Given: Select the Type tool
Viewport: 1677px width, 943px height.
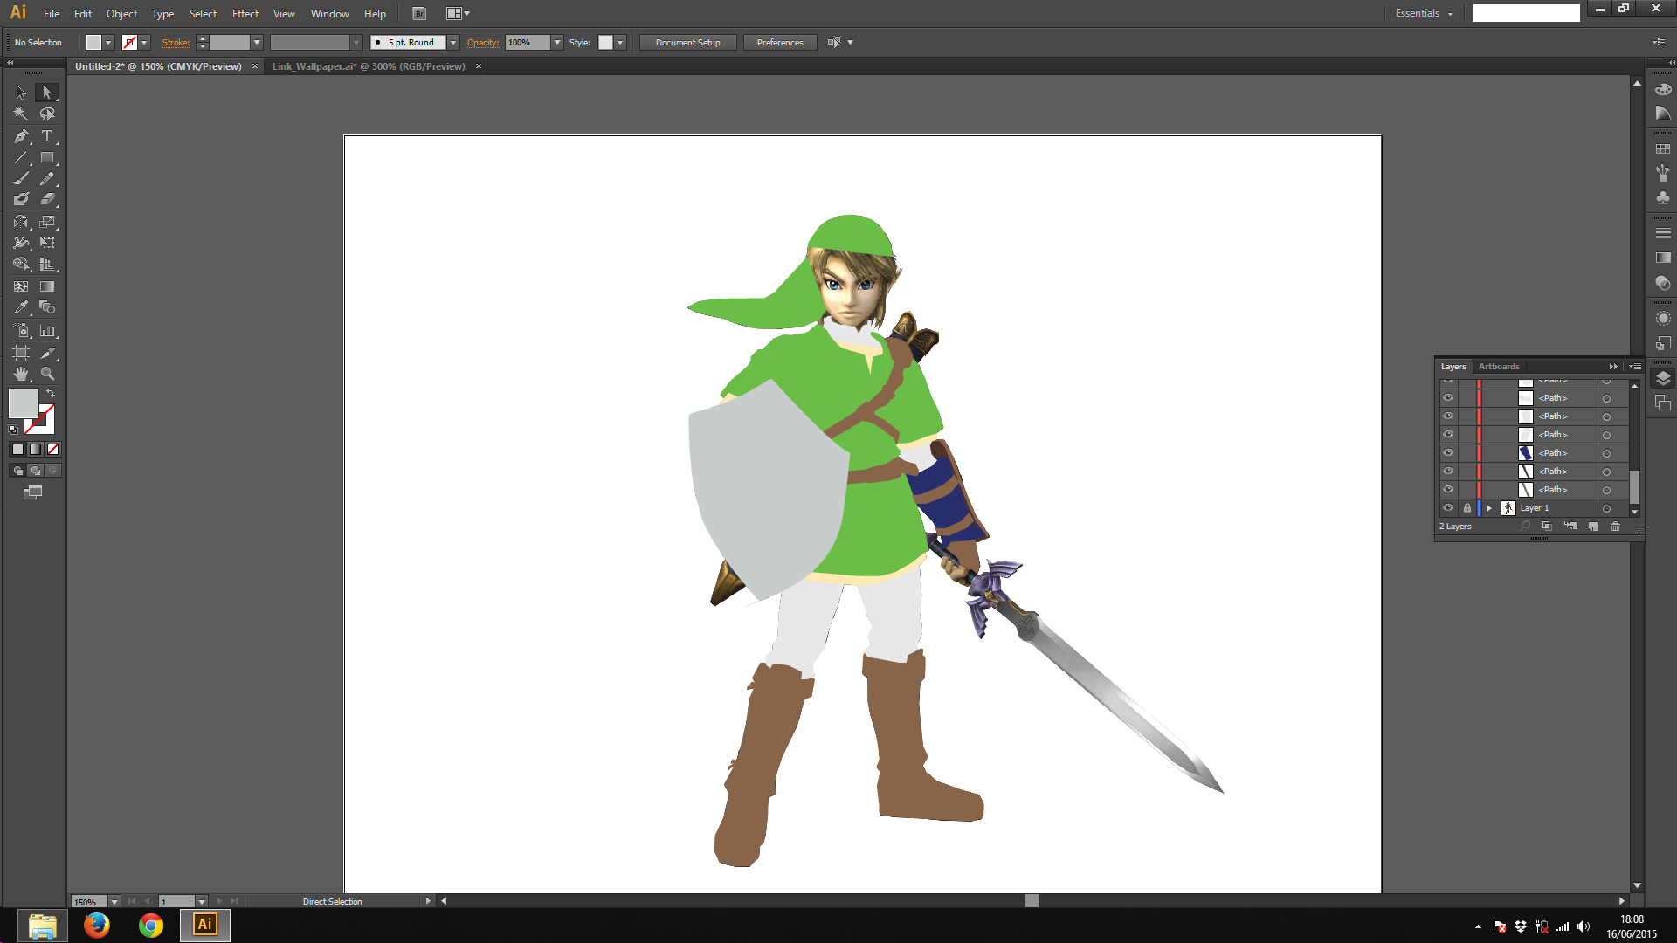Looking at the screenshot, I should [47, 136].
